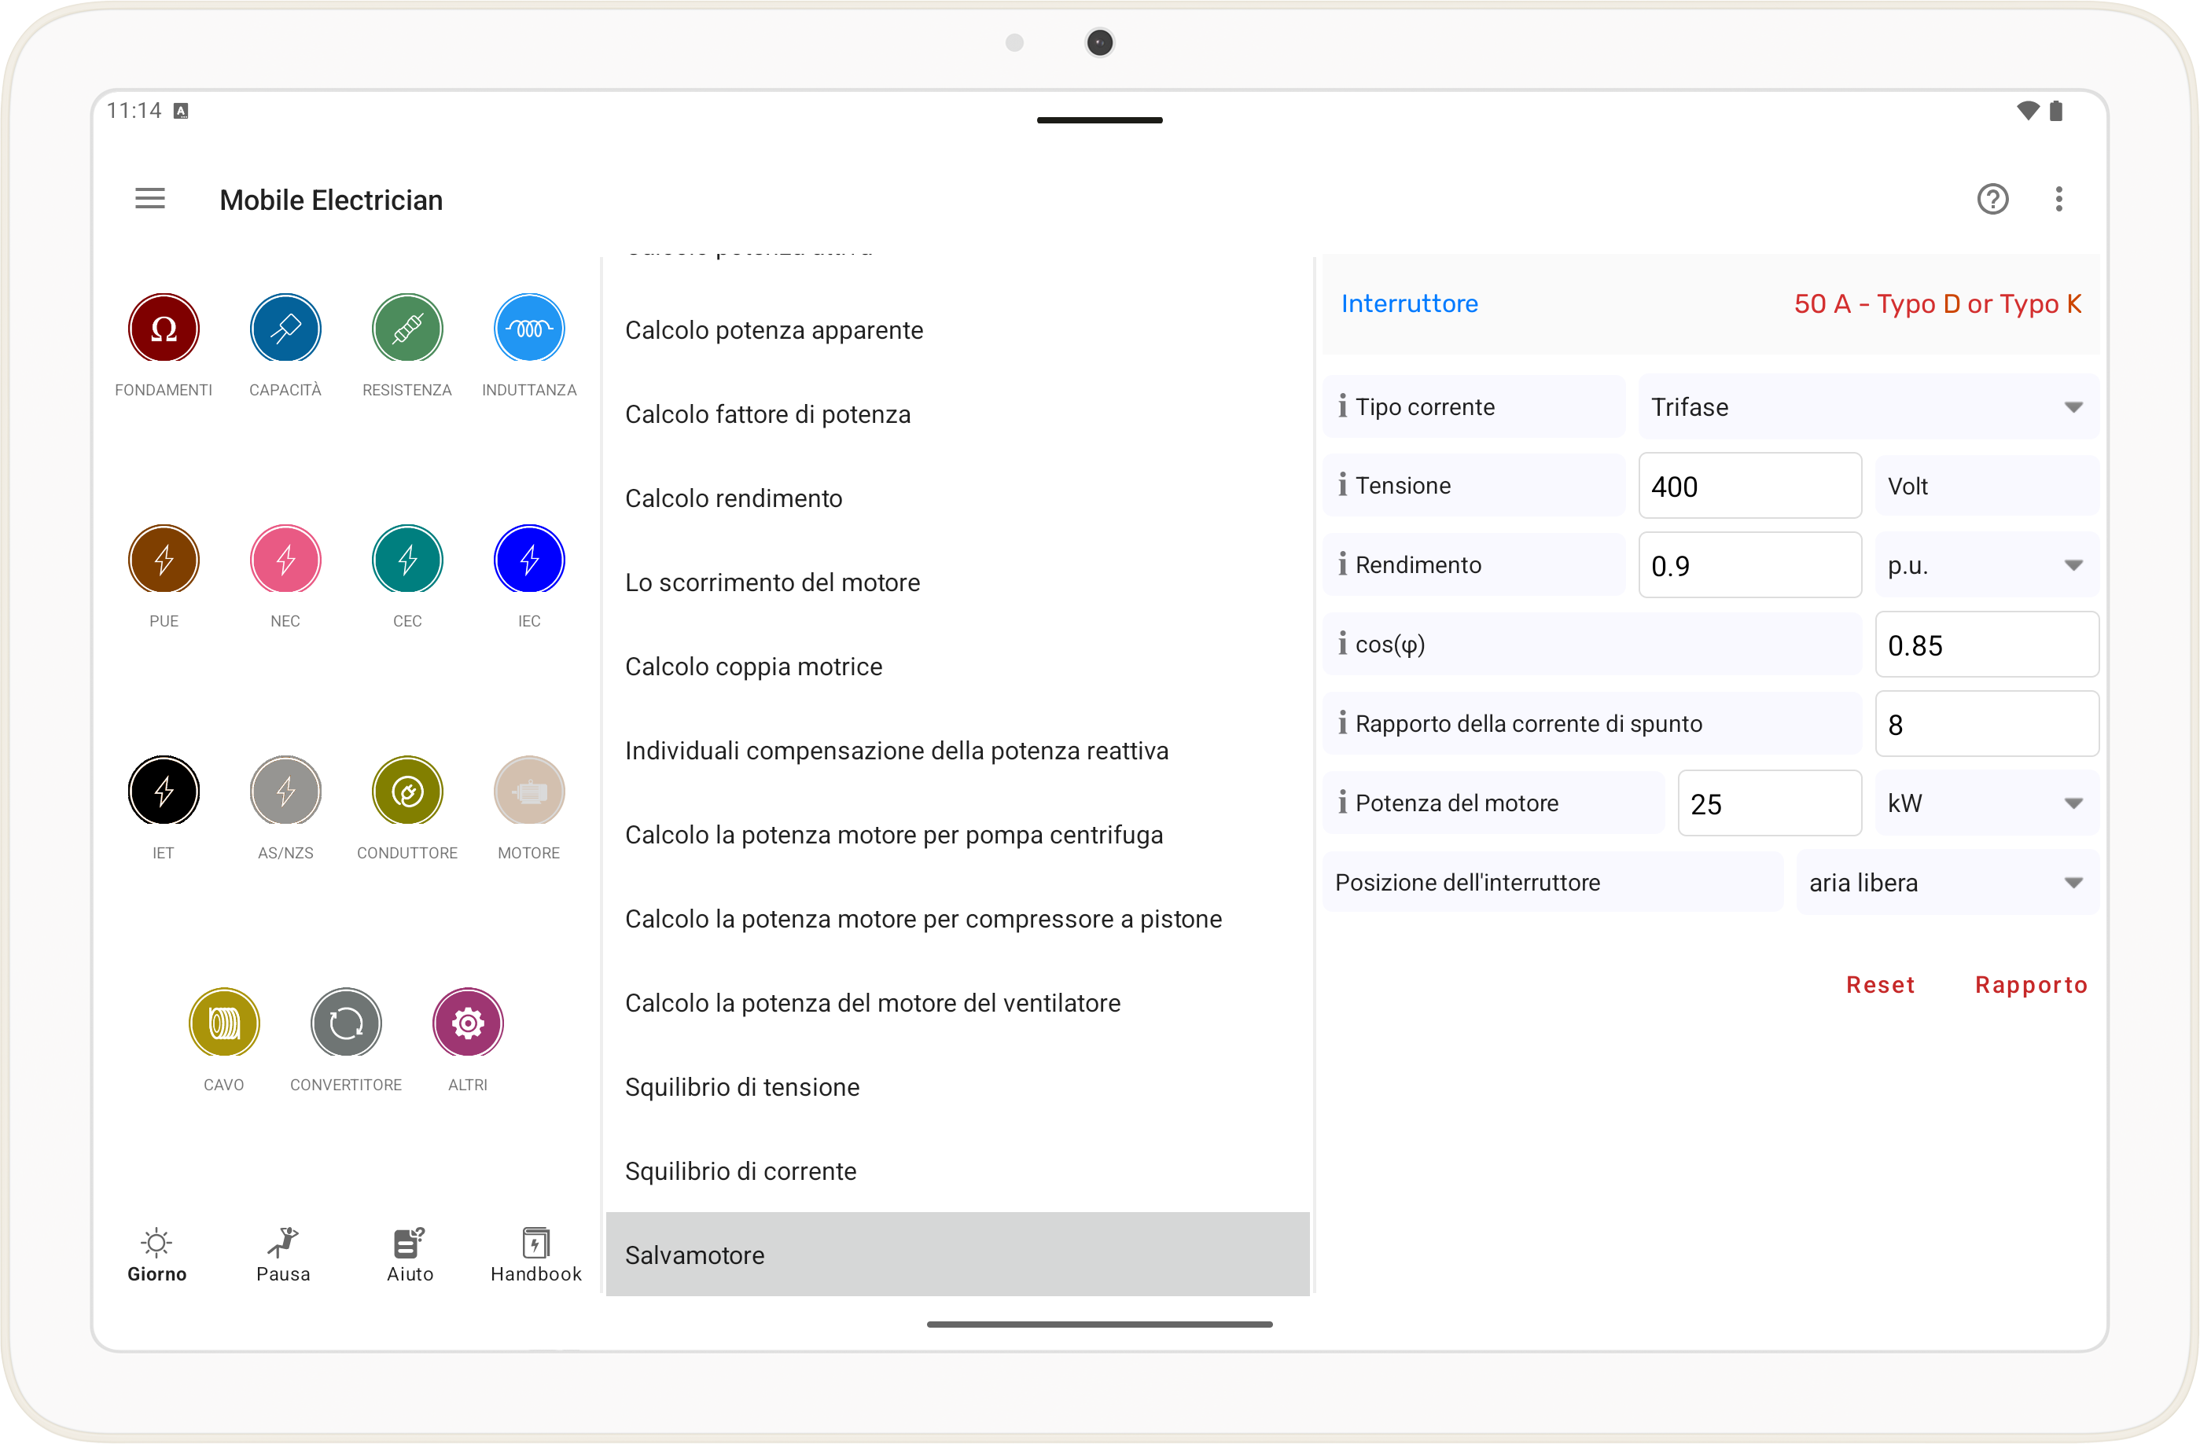Open the Conduttore category icon
Image resolution: width=2200 pixels, height=1444 pixels.
(407, 792)
